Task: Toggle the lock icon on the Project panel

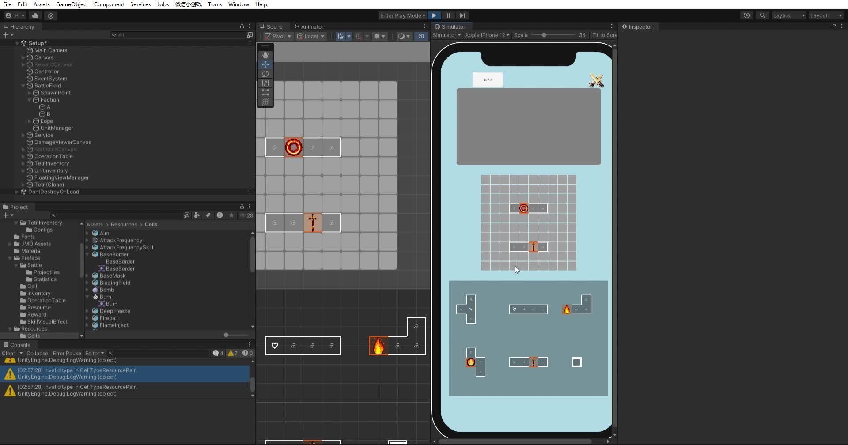Action: point(242,206)
